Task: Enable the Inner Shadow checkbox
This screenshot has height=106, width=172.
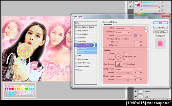Action: [76, 34]
